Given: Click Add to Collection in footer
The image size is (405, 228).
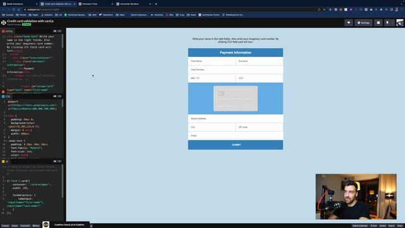Looking at the screenshot, I should tap(360, 225).
